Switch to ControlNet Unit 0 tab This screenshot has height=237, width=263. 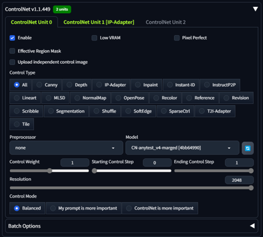[31, 22]
